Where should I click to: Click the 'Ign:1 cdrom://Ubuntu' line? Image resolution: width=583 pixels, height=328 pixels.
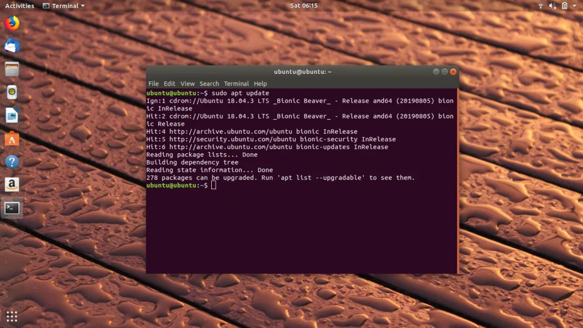coord(300,105)
